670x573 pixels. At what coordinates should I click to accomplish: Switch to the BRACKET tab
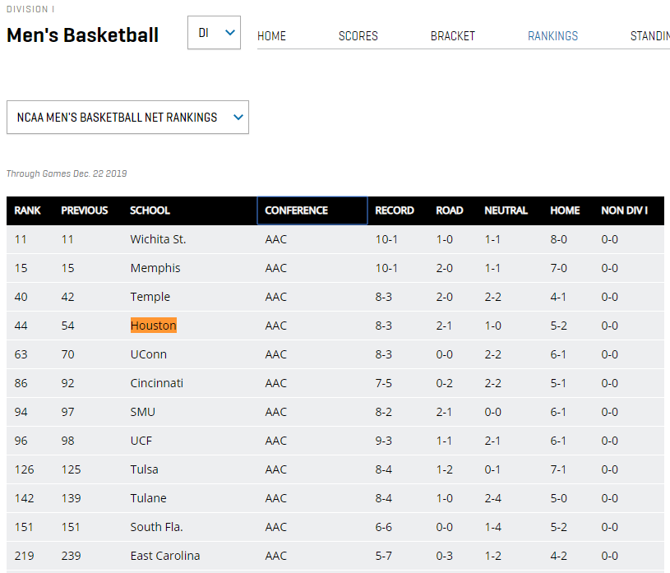point(452,36)
